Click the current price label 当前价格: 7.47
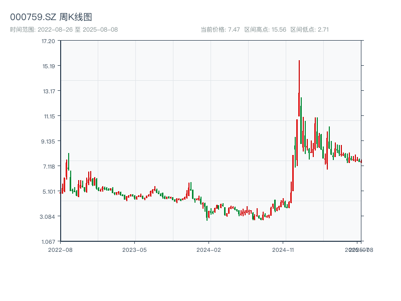 [220, 30]
